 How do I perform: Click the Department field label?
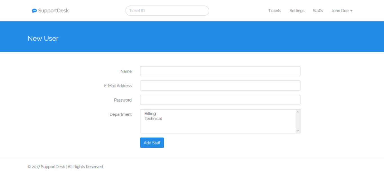[x=121, y=114]
